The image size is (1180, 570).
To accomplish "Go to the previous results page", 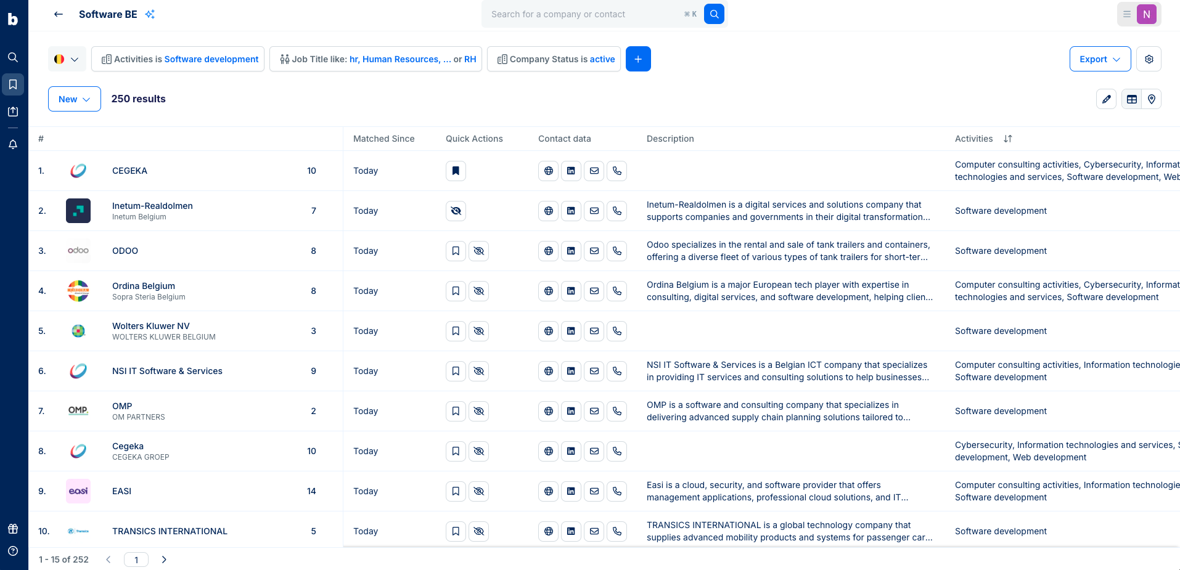I will tap(109, 560).
